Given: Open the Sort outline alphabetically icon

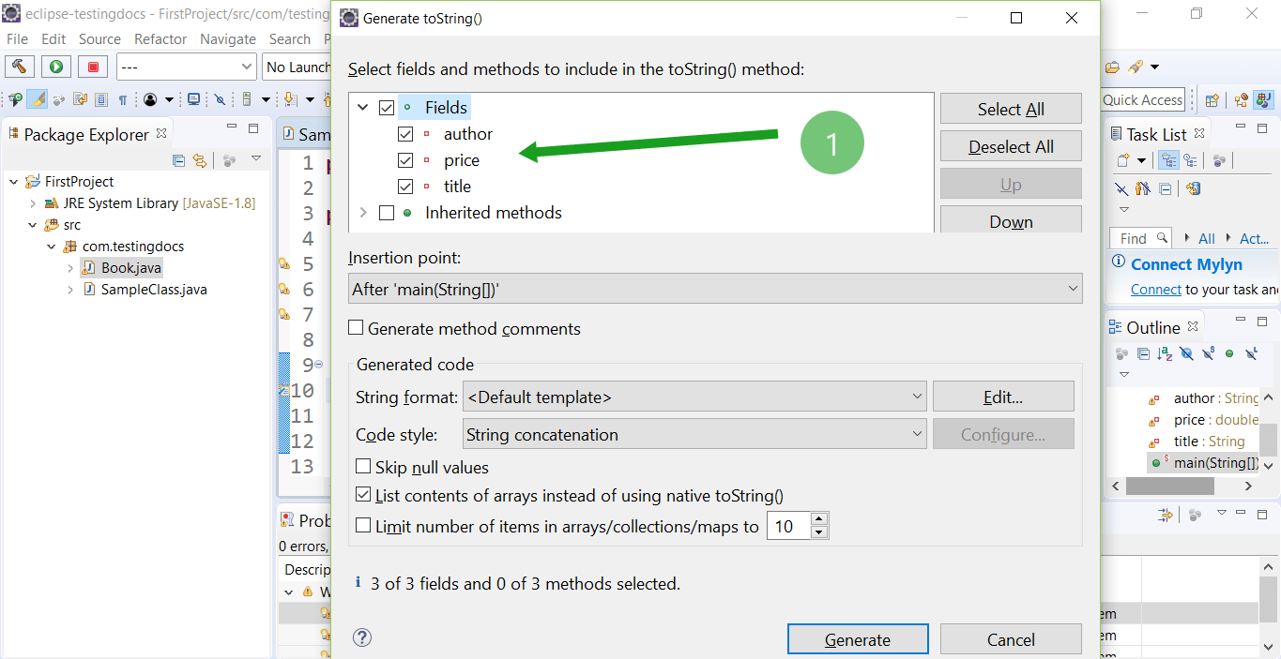Looking at the screenshot, I should pos(1164,353).
